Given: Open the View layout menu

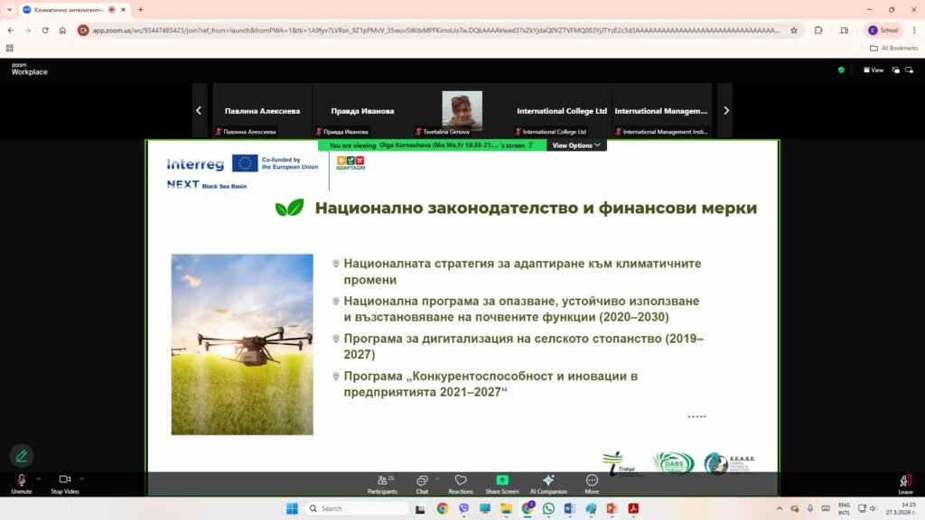Looking at the screenshot, I should (874, 70).
